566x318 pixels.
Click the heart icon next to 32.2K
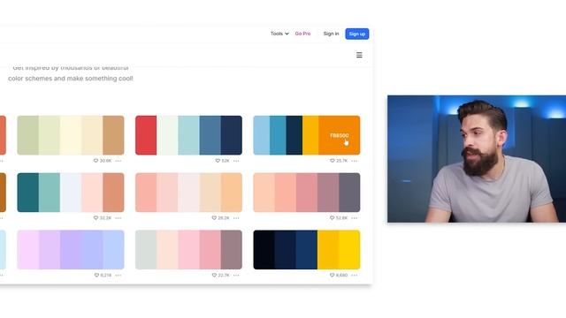[96, 218]
